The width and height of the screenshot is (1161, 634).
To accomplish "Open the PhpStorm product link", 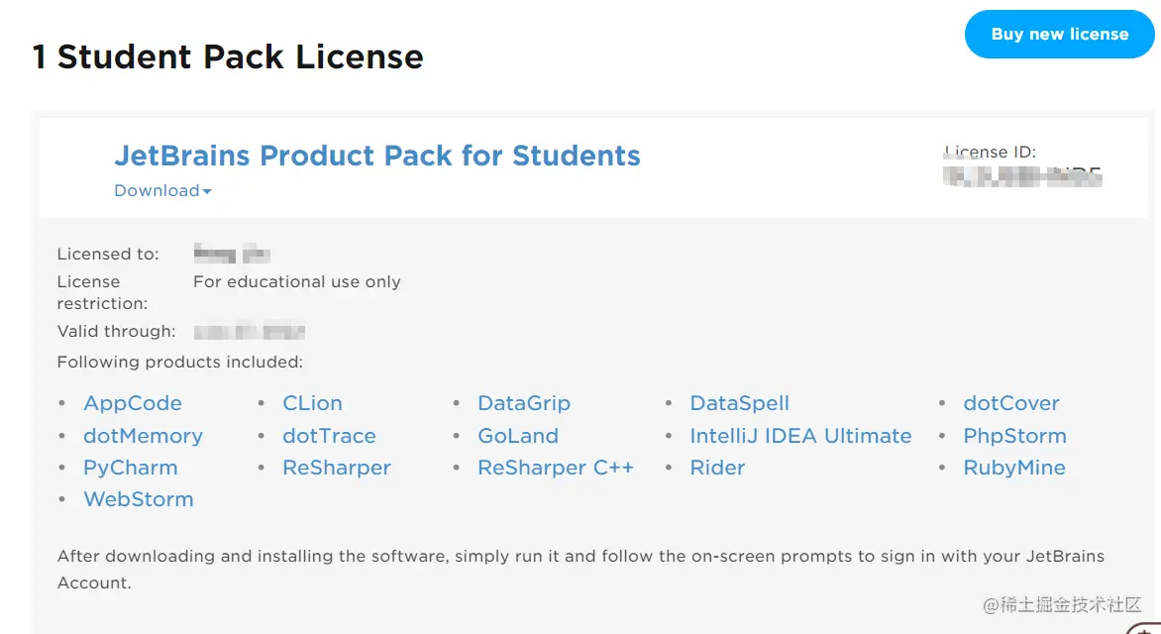I will [x=1015, y=436].
